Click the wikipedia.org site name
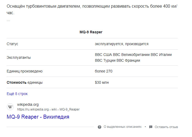This screenshot has width=192, height=137. 28,104
